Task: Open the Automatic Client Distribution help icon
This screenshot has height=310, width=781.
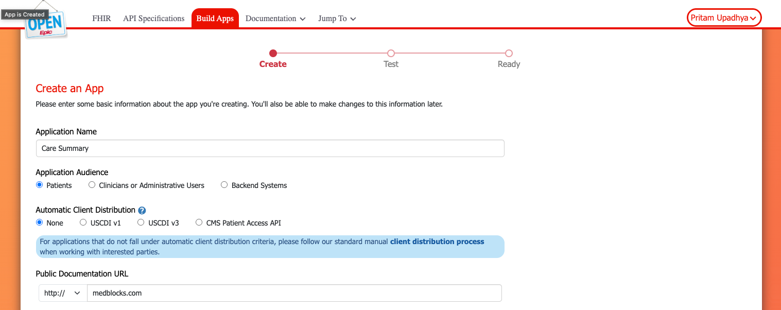Action: coord(142,211)
